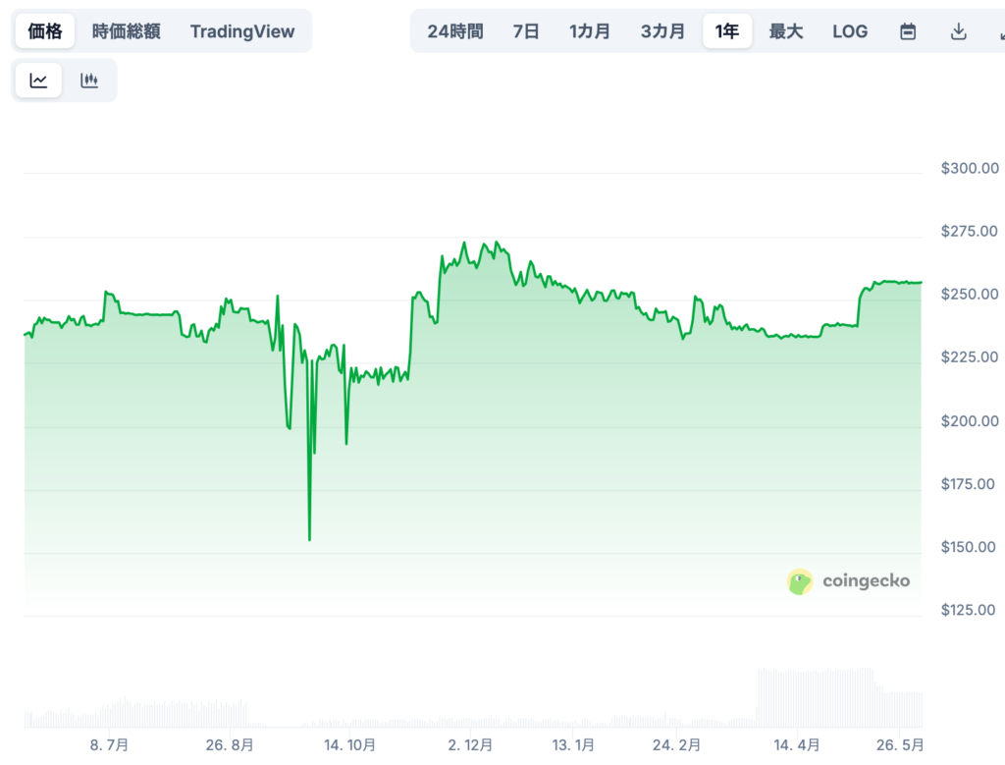This screenshot has height=765, width=1005.
Task: Set range to 7日
Action: [526, 30]
